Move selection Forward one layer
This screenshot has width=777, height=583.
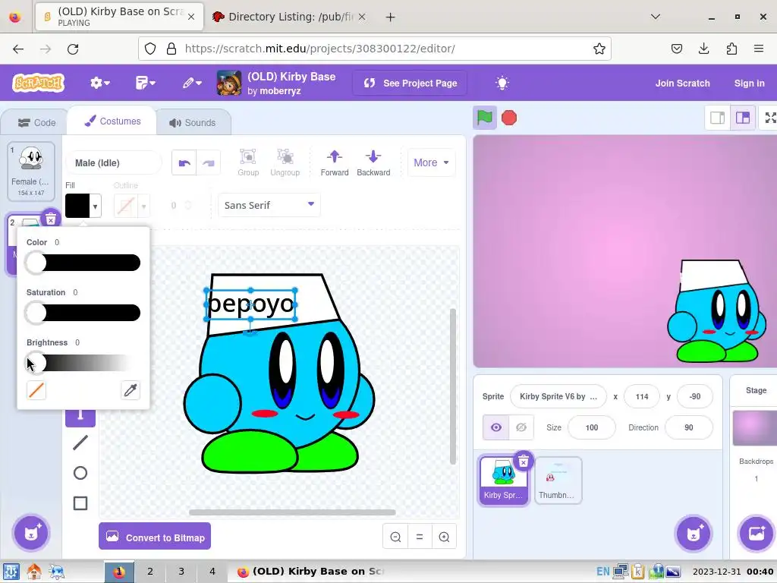pos(335,162)
